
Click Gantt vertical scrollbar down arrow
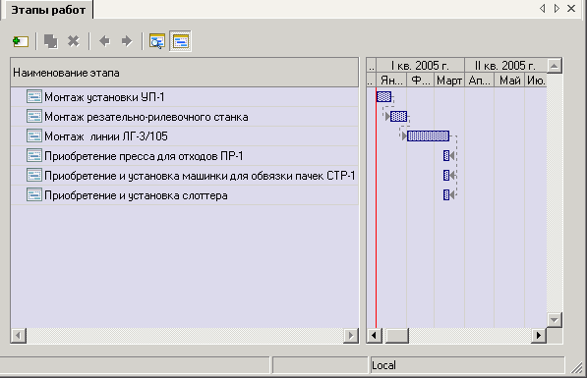(554, 320)
